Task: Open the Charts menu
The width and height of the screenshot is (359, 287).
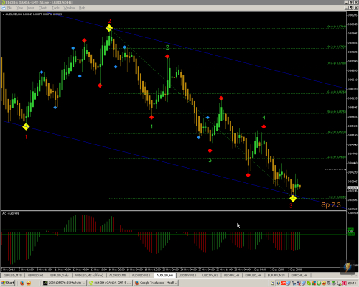Action: point(43,8)
